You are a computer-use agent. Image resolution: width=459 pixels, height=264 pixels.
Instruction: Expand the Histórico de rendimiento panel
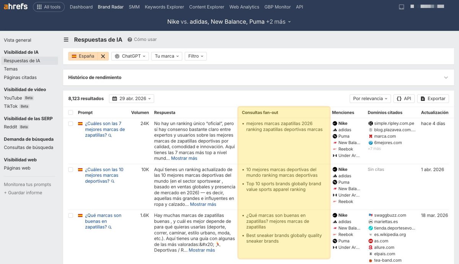pos(446,78)
